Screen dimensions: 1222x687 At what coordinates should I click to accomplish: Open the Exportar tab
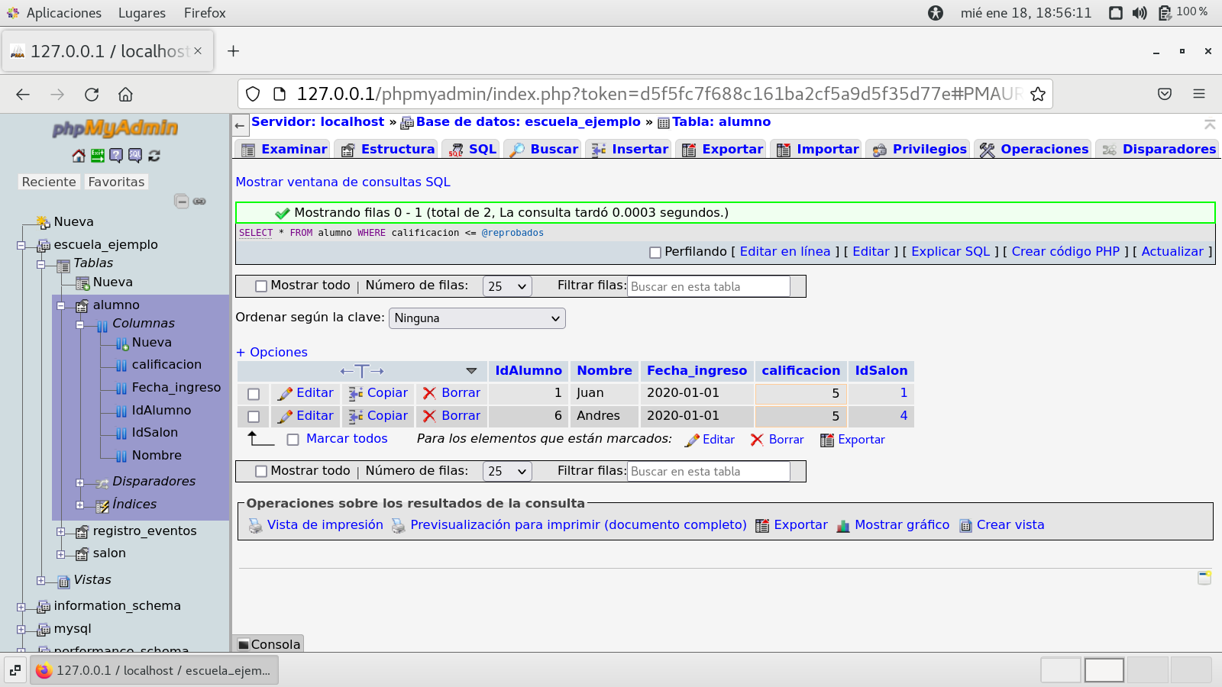[723, 150]
